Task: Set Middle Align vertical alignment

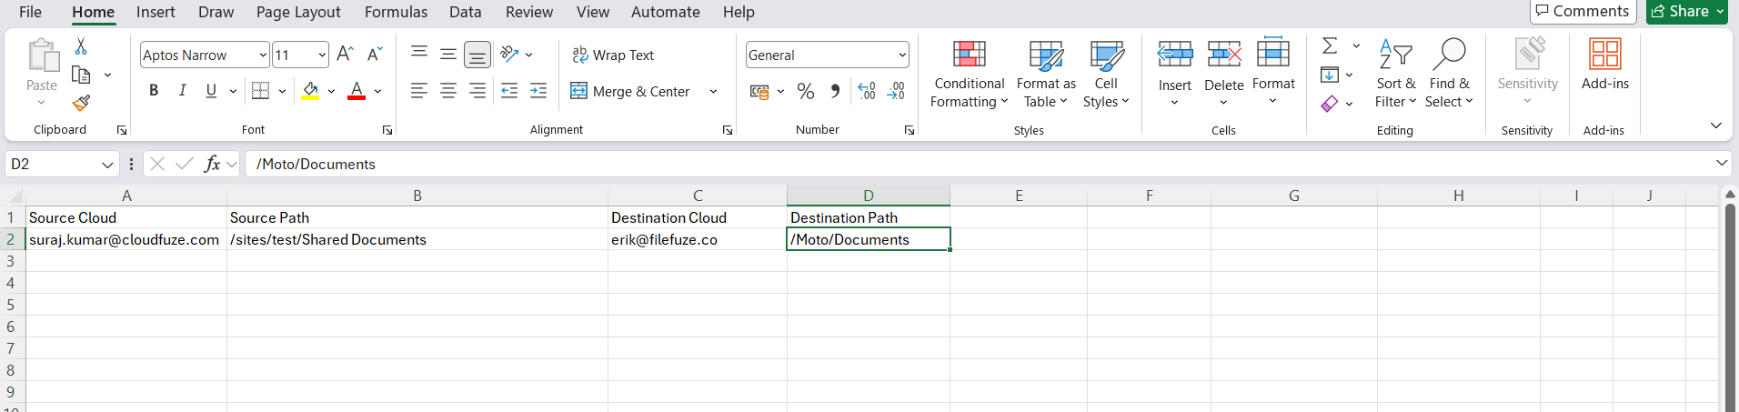Action: [x=448, y=55]
